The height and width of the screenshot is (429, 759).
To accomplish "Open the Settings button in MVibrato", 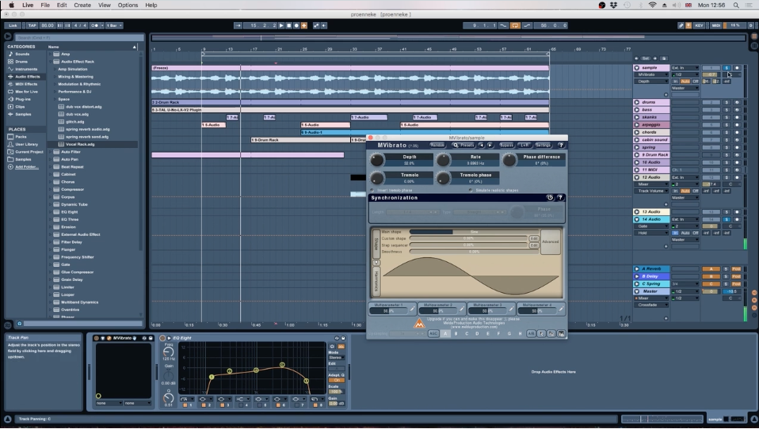I will (x=544, y=145).
